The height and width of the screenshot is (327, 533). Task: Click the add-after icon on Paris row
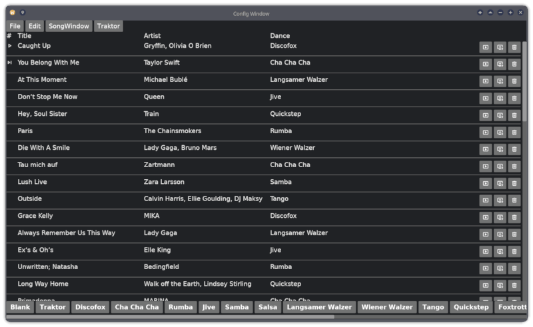coord(500,133)
